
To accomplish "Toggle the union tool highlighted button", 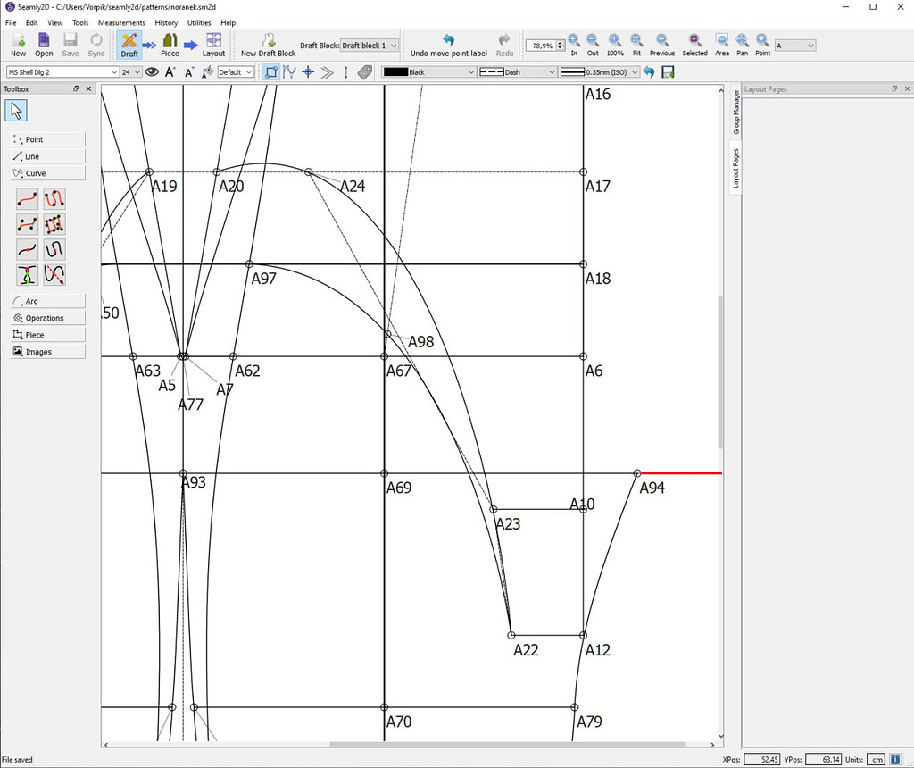I will click(271, 72).
